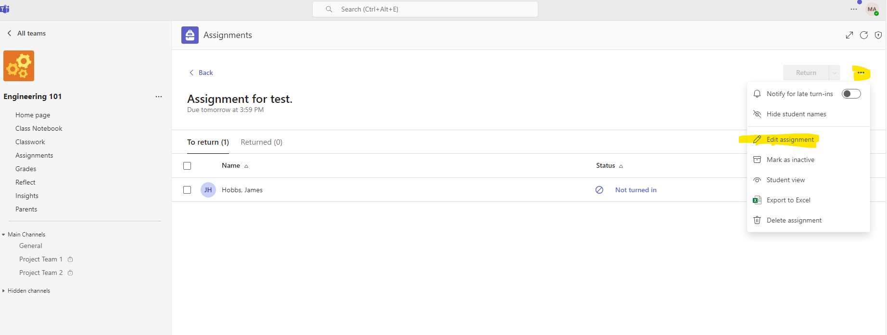
Task: Click the Mark as inactive archive icon
Action: 757,160
